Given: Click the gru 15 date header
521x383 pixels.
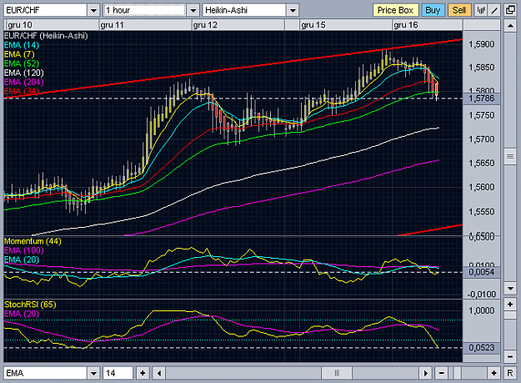Looking at the screenshot, I should coord(313,25).
